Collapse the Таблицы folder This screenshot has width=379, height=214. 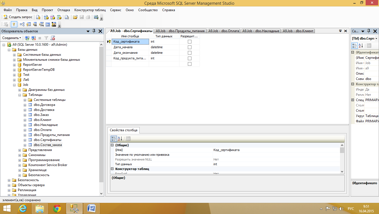point(20,95)
